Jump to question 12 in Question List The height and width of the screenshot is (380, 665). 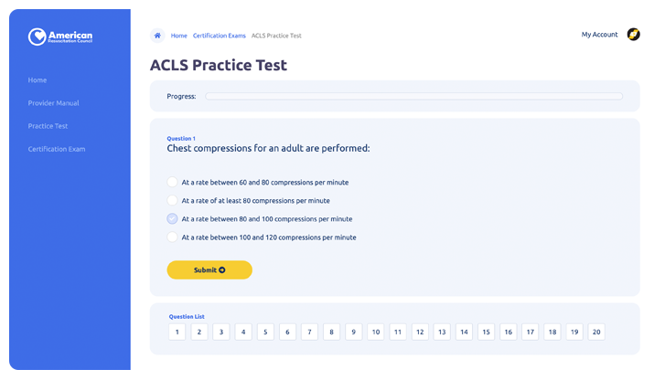(x=420, y=332)
